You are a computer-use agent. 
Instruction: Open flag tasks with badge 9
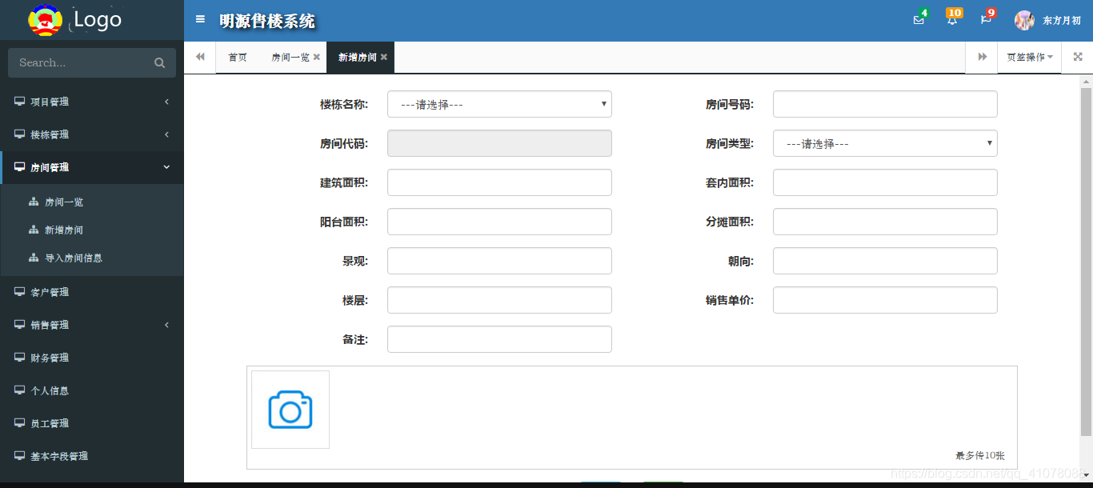click(986, 20)
